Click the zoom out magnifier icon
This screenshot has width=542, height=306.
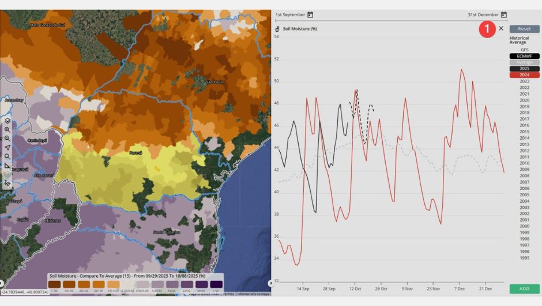(7, 138)
